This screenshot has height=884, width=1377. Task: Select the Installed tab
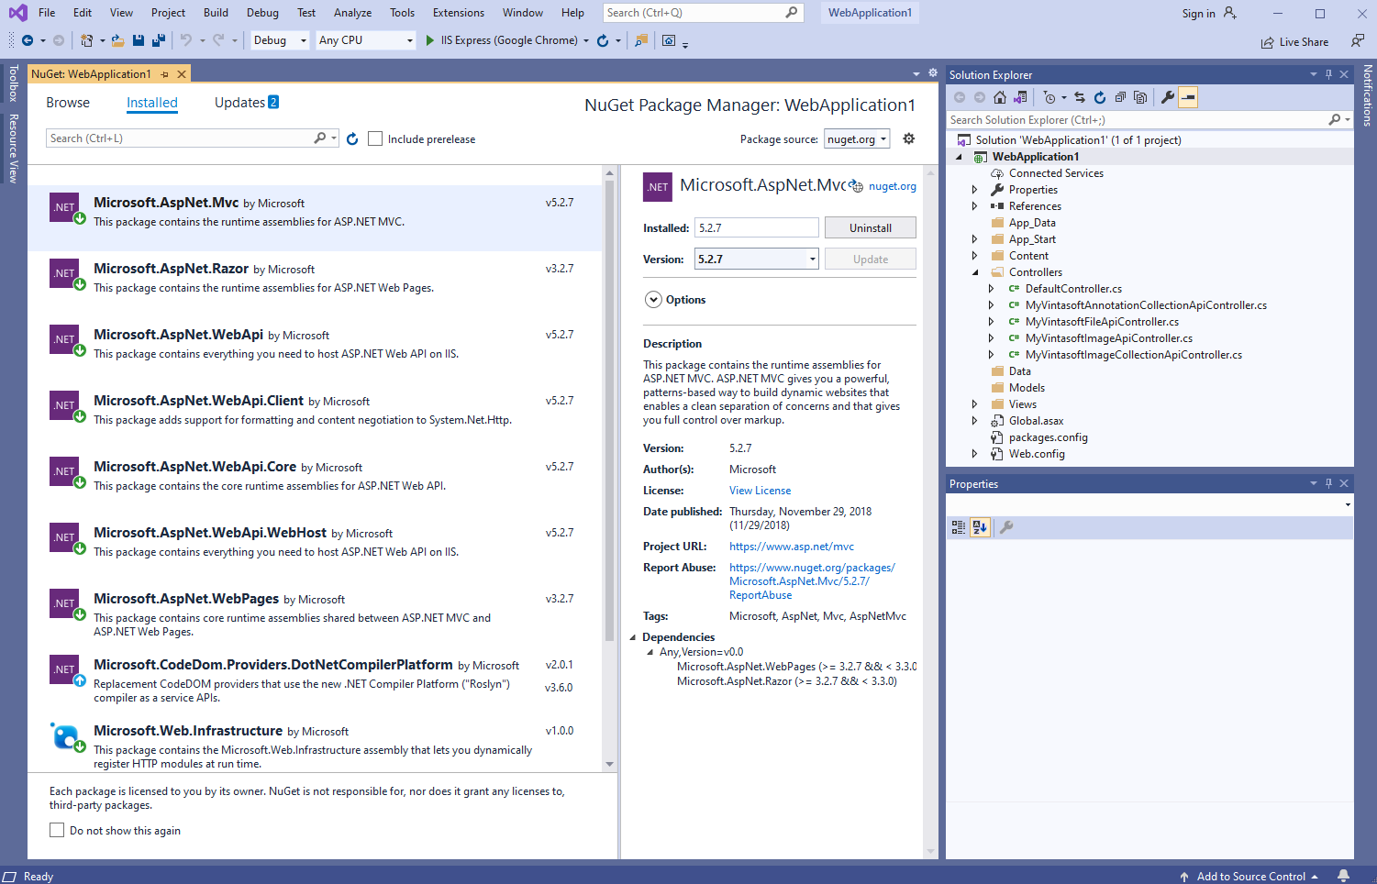(x=152, y=103)
